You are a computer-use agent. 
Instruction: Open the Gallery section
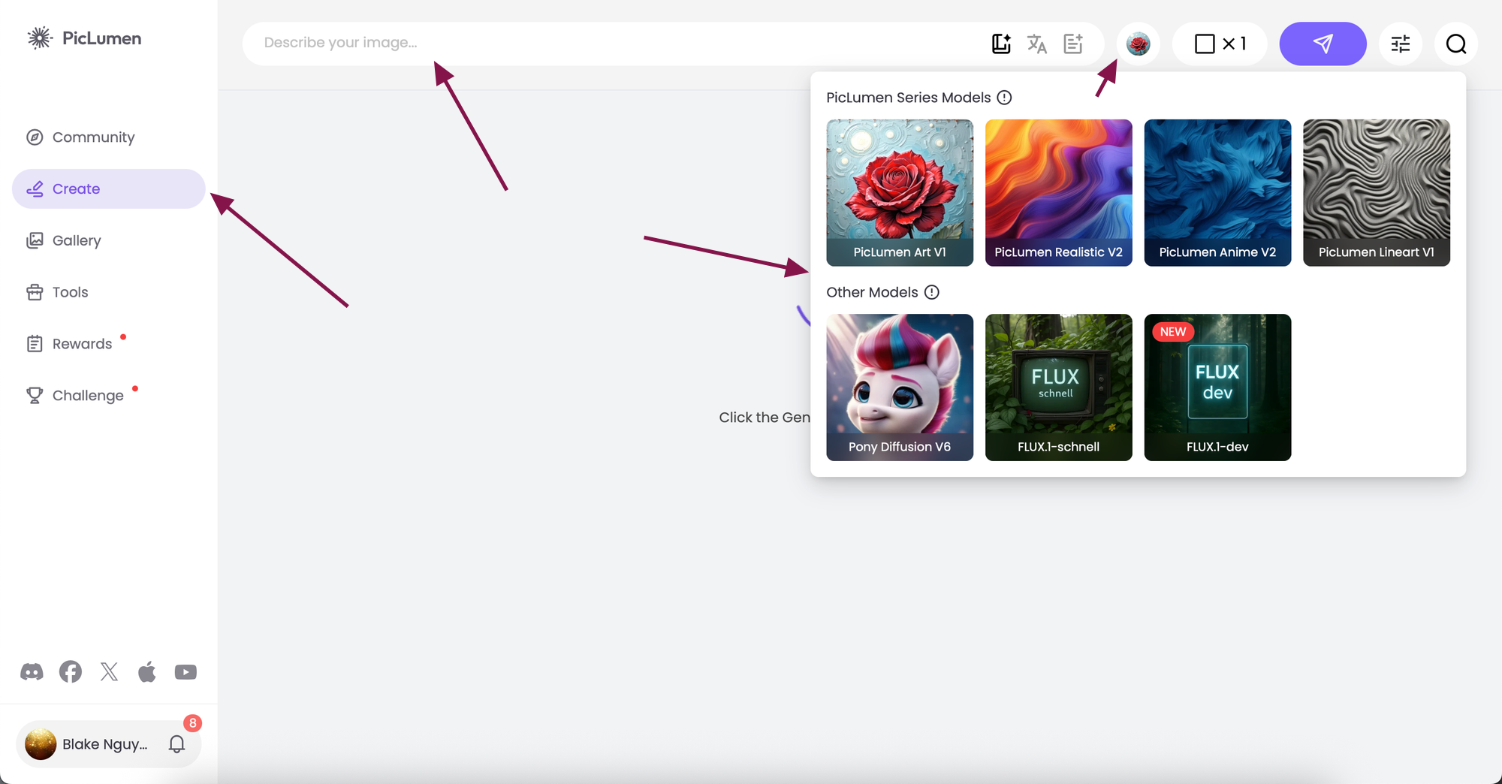coord(109,240)
